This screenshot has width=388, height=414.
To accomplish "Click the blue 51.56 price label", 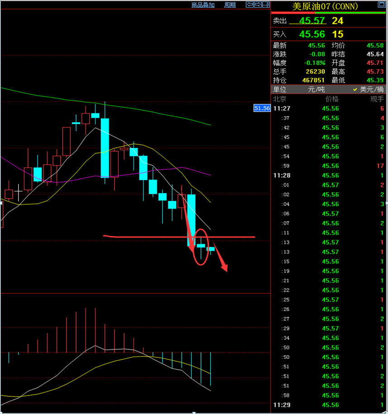I will click(x=262, y=108).
